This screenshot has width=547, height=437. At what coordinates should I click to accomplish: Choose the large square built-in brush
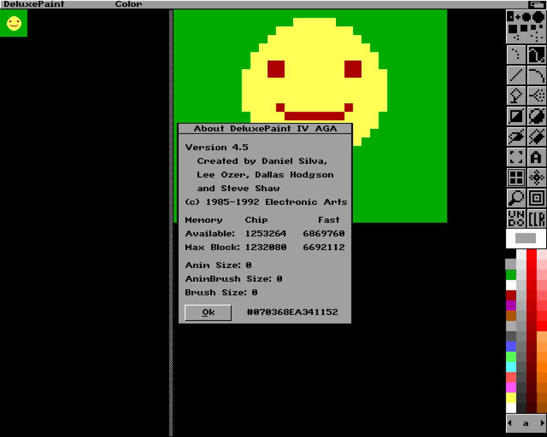point(512,29)
